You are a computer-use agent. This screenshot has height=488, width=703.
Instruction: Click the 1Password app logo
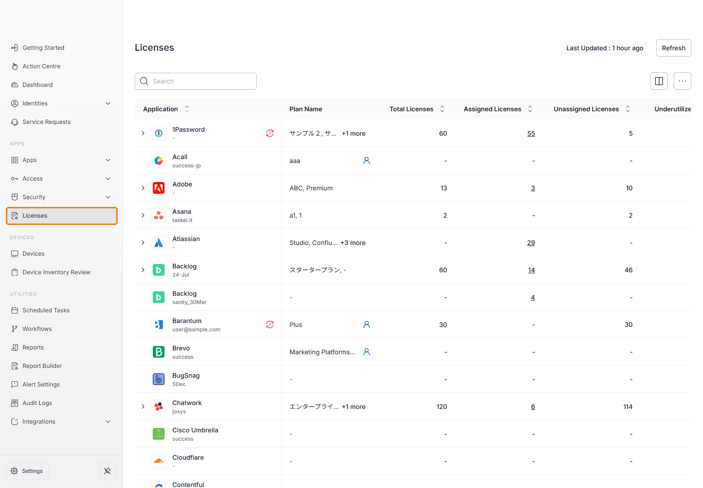click(159, 133)
